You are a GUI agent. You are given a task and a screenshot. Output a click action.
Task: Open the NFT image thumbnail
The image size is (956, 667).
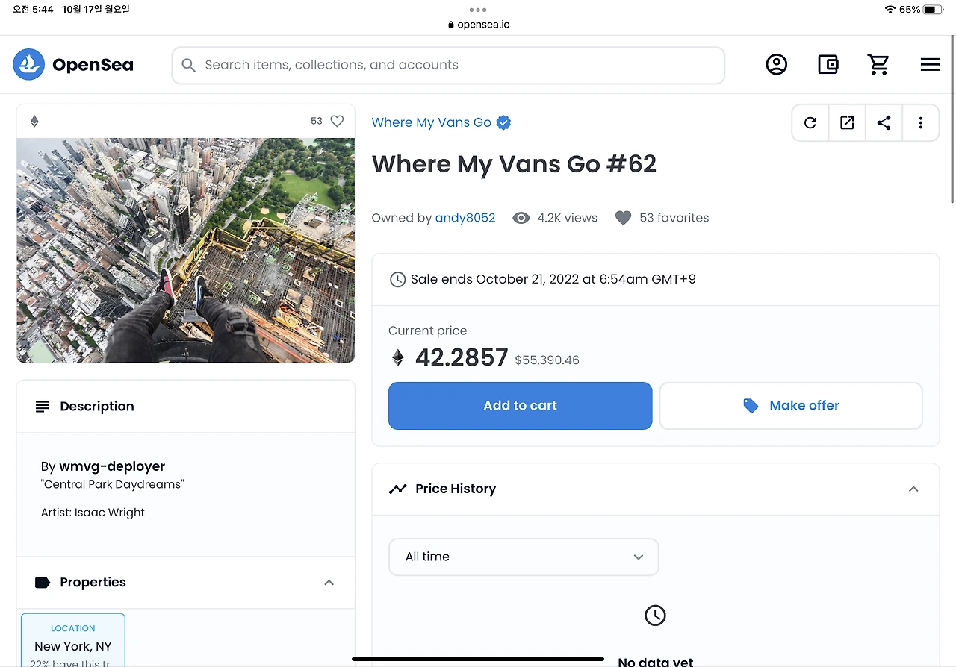(x=186, y=250)
